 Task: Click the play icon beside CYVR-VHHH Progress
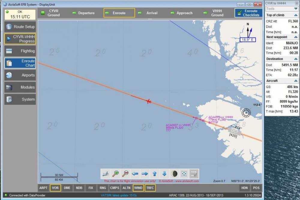tap(9, 39)
